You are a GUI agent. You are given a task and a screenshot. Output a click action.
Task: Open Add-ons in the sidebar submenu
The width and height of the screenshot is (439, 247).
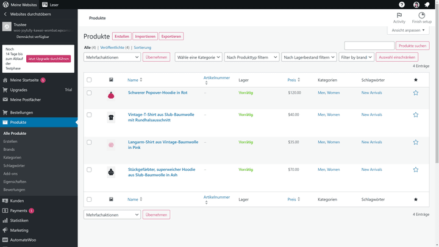[x=10, y=174]
